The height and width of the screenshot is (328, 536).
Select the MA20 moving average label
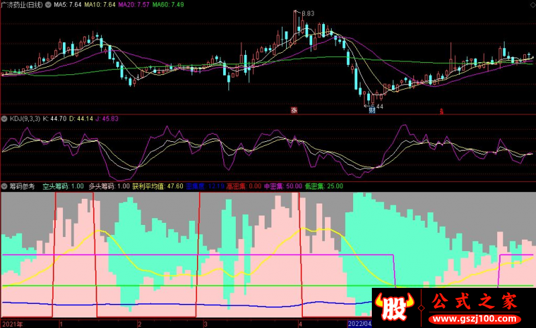tap(133, 5)
